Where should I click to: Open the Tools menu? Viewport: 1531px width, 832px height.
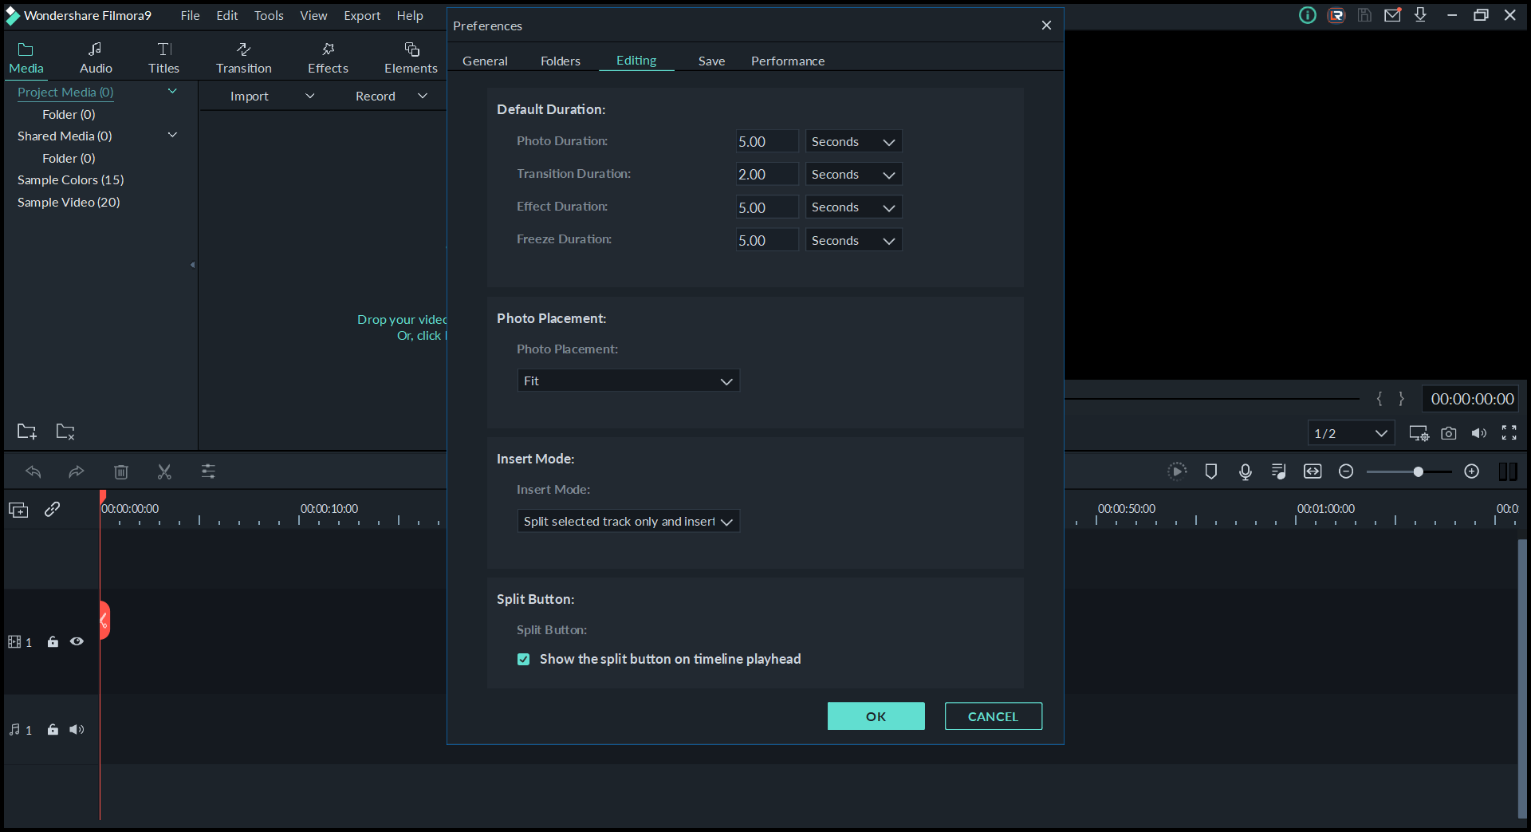tap(269, 15)
